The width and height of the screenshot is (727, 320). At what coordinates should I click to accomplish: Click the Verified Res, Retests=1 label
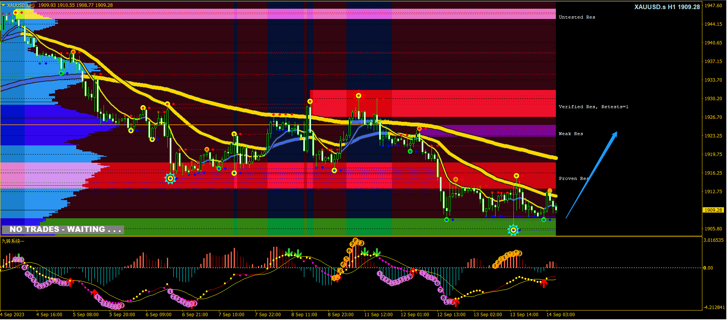(x=593, y=107)
